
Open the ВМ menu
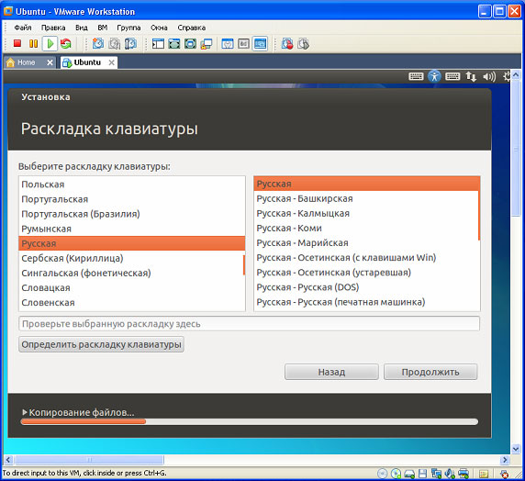tap(103, 28)
